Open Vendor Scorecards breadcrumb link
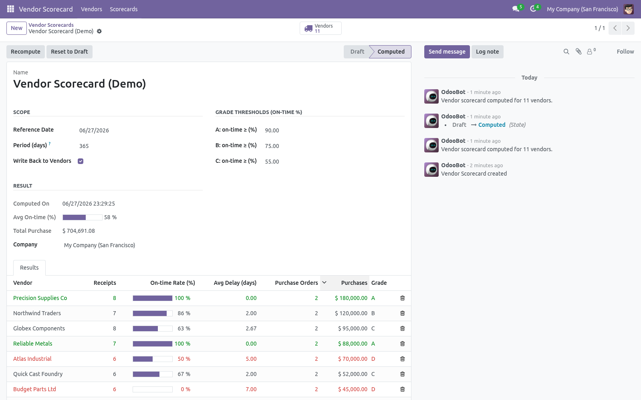 51,25
